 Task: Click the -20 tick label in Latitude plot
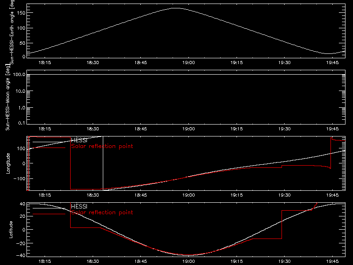pyautogui.click(x=21, y=243)
